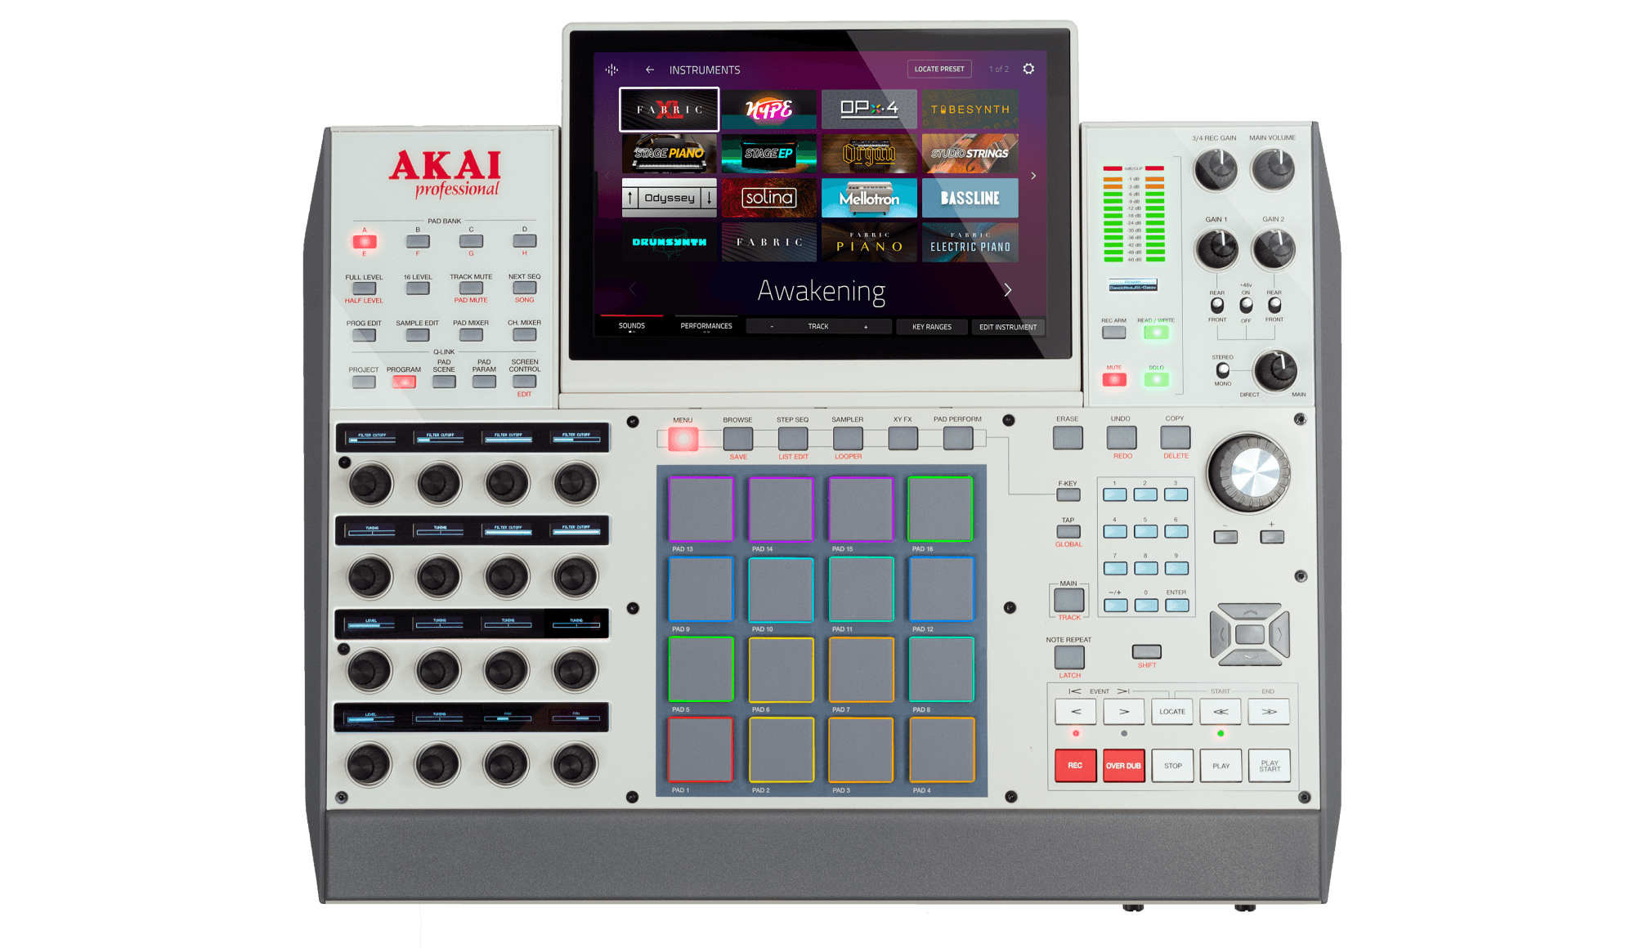Select the TubeSynth instrument tile
Image resolution: width=1635 pixels, height=948 pixels.
click(970, 110)
